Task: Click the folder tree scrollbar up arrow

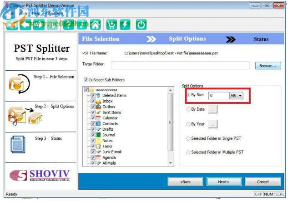Action: click(171, 90)
